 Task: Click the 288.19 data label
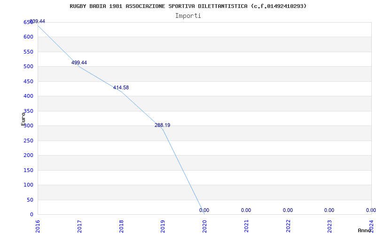[x=162, y=125]
